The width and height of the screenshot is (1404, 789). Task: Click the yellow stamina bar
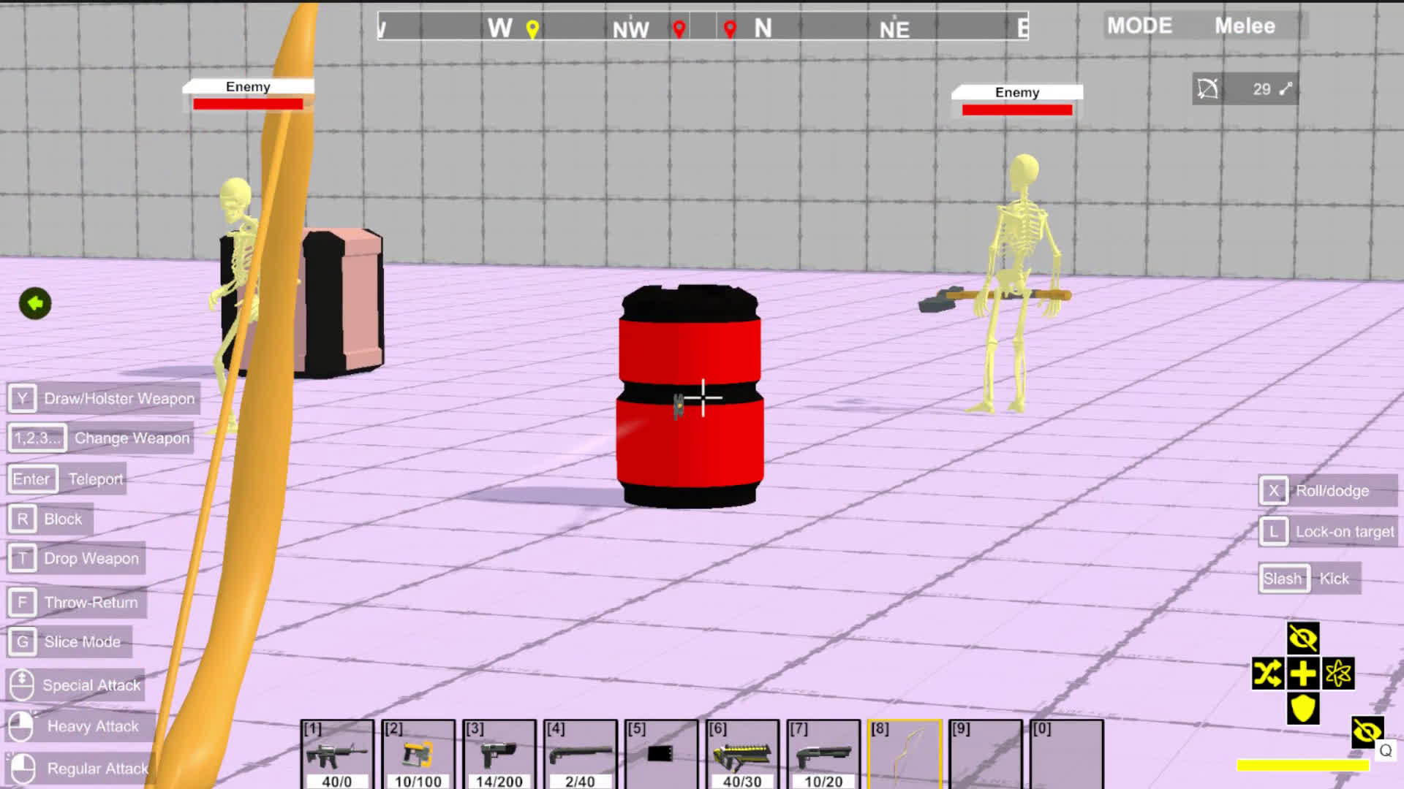pos(1302,765)
